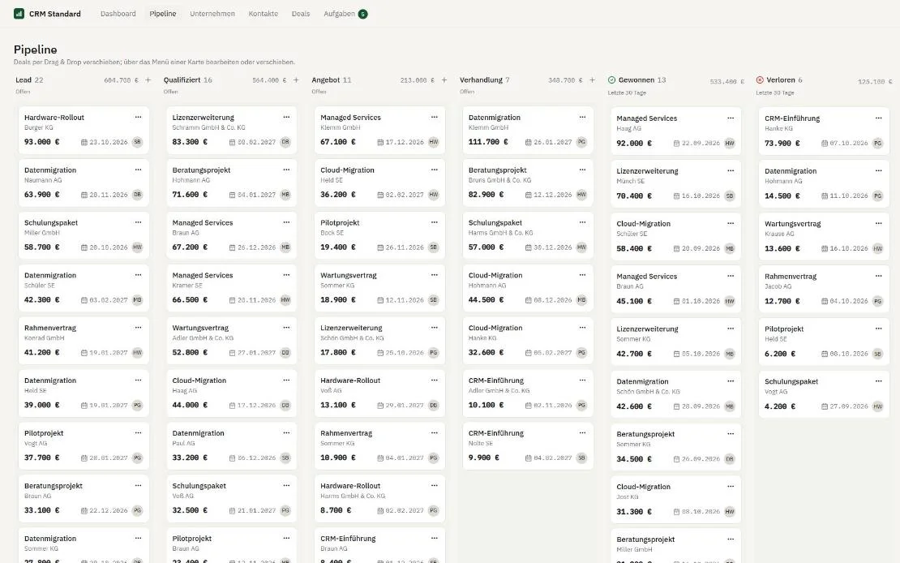The width and height of the screenshot is (900, 563).
Task: Add a deal to the Lead column
Action: (148, 80)
